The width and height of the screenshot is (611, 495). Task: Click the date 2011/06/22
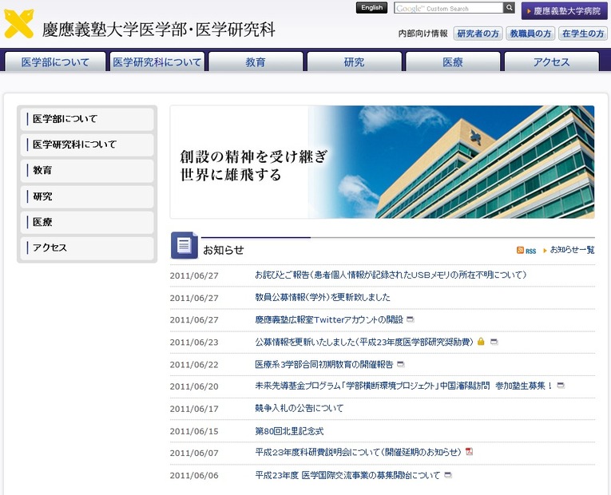(x=194, y=365)
